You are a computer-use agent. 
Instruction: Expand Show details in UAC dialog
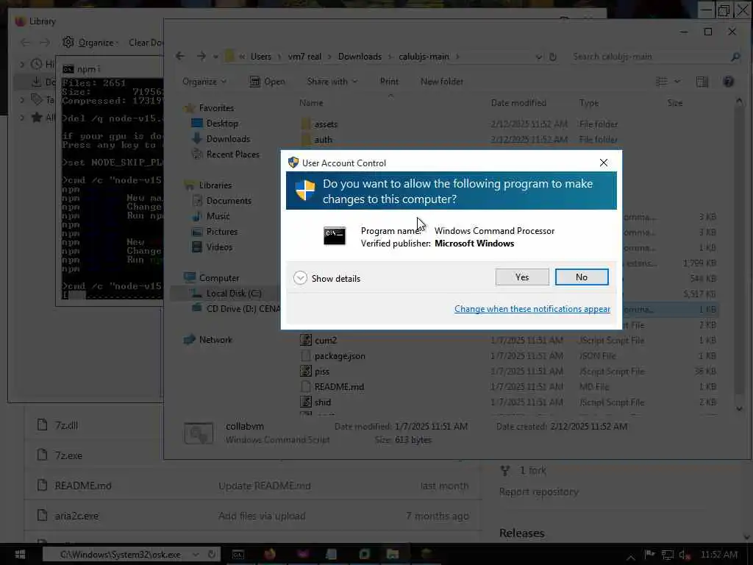pyautogui.click(x=326, y=278)
